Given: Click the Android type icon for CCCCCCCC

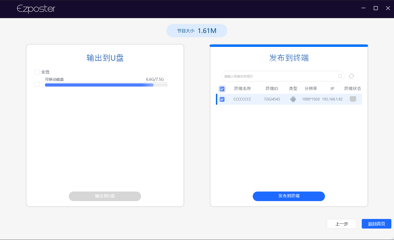Looking at the screenshot, I should 293,99.
